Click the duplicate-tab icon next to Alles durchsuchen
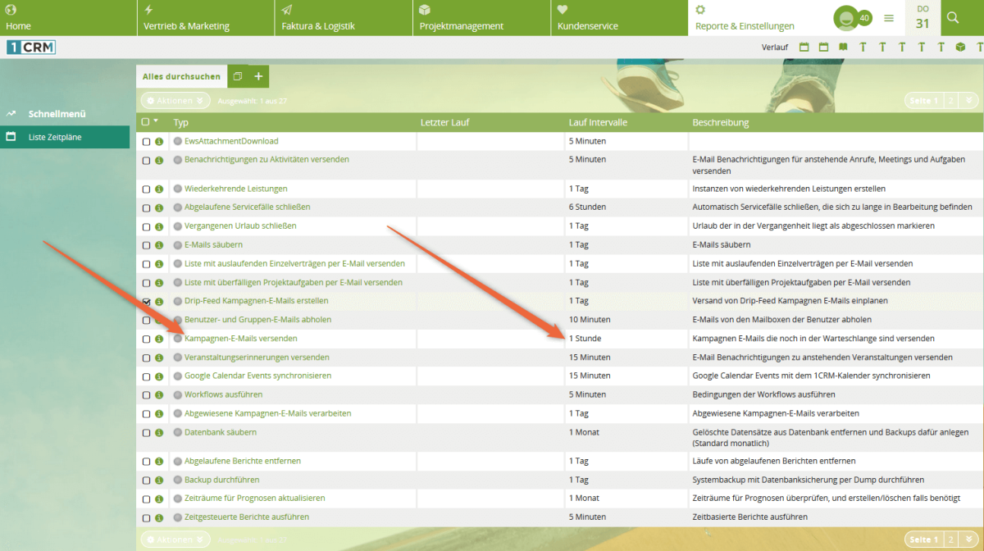Screen dimensions: 984x551 (238, 76)
